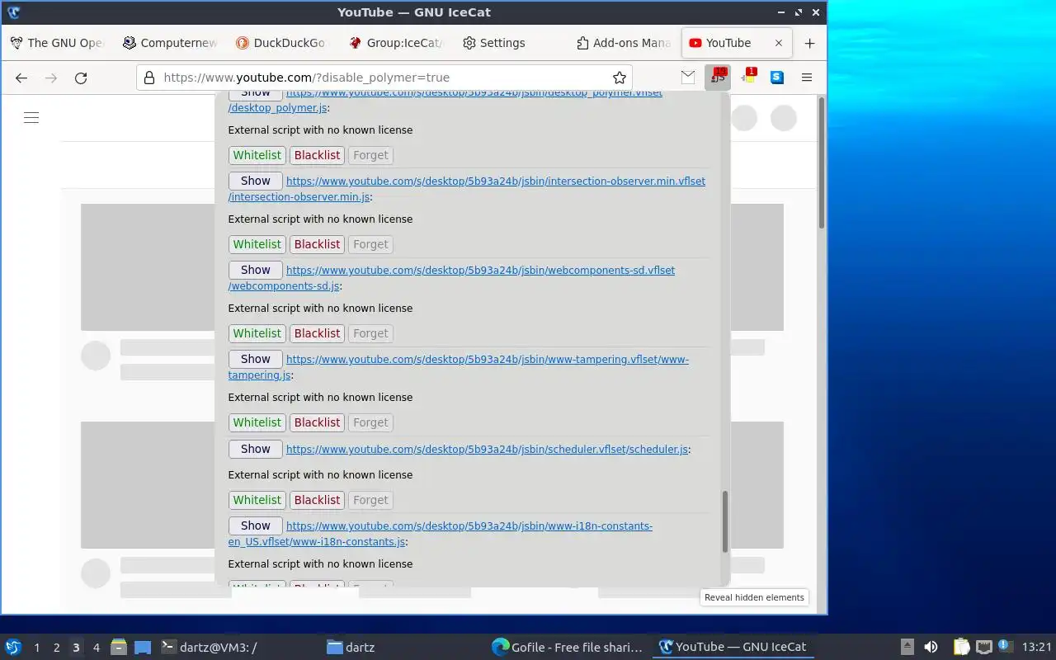This screenshot has width=1056, height=660.
Task: Click the padlock site security icon
Action: (x=149, y=78)
